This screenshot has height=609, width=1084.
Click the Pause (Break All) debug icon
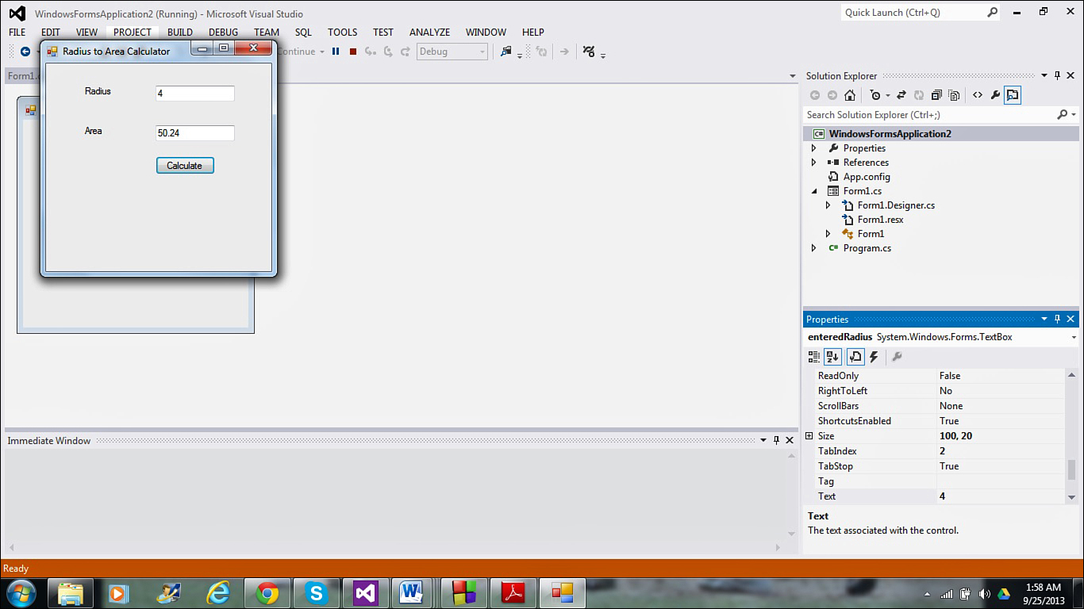(336, 52)
